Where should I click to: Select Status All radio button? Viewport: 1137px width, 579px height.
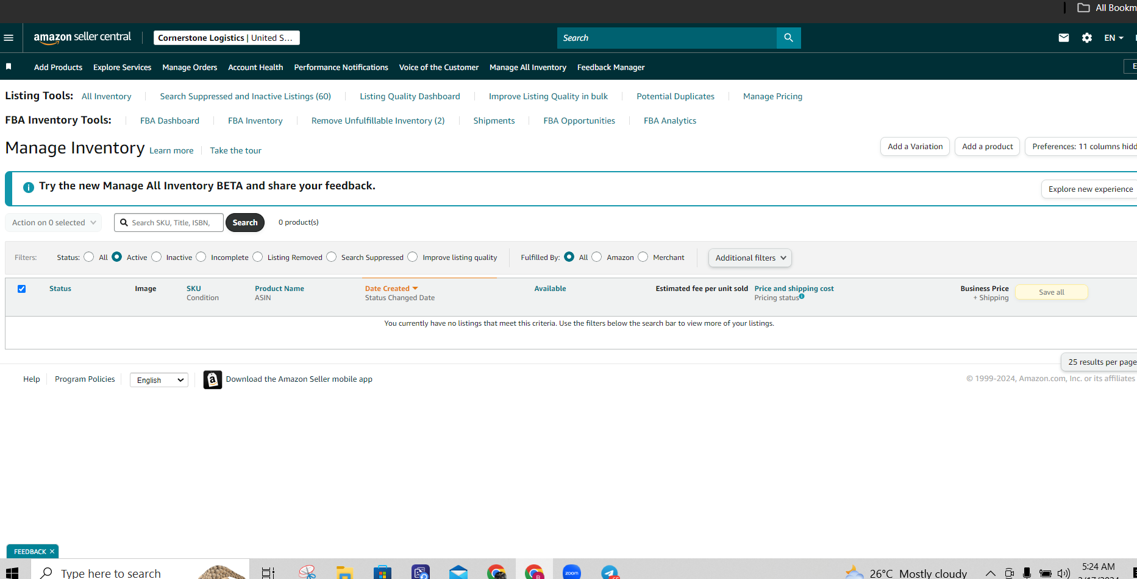[89, 257]
